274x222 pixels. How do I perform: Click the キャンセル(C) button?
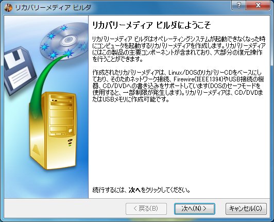[x=246, y=209]
